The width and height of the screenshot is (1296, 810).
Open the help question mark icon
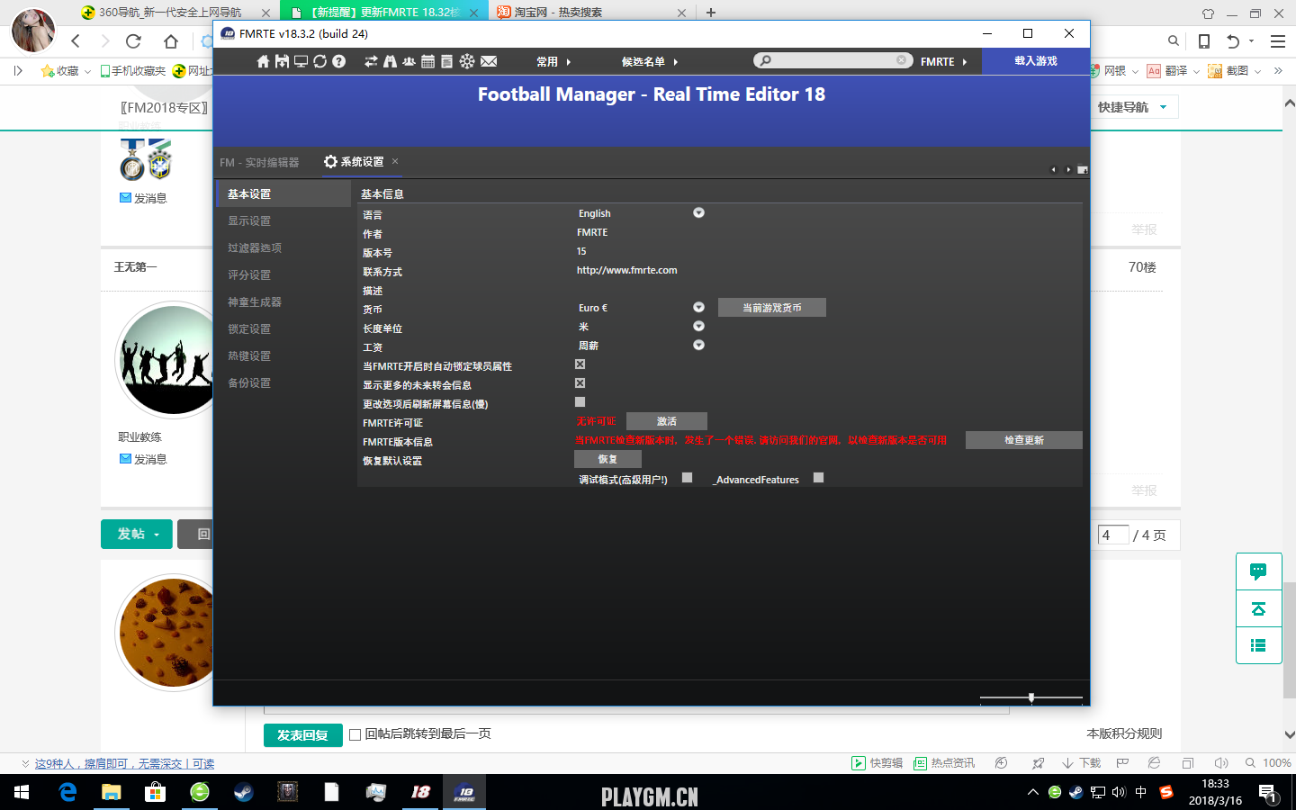pyautogui.click(x=338, y=61)
